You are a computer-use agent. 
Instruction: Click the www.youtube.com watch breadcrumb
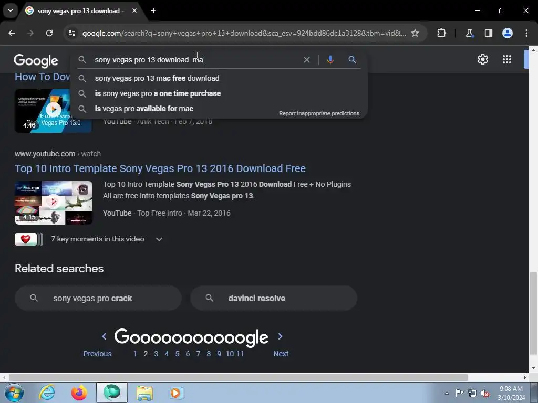coord(58,154)
